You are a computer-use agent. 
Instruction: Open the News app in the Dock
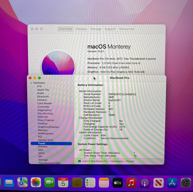pyautogui.click(x=158, y=183)
